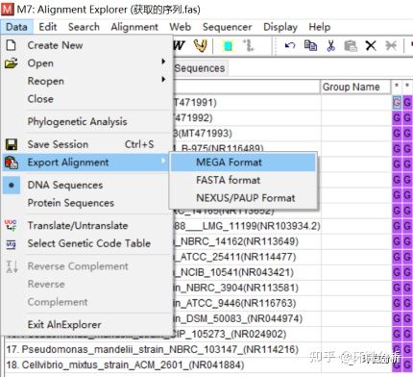Click the MUSCLE align arm icon
Screen dimensions: 413x377
coord(201,45)
